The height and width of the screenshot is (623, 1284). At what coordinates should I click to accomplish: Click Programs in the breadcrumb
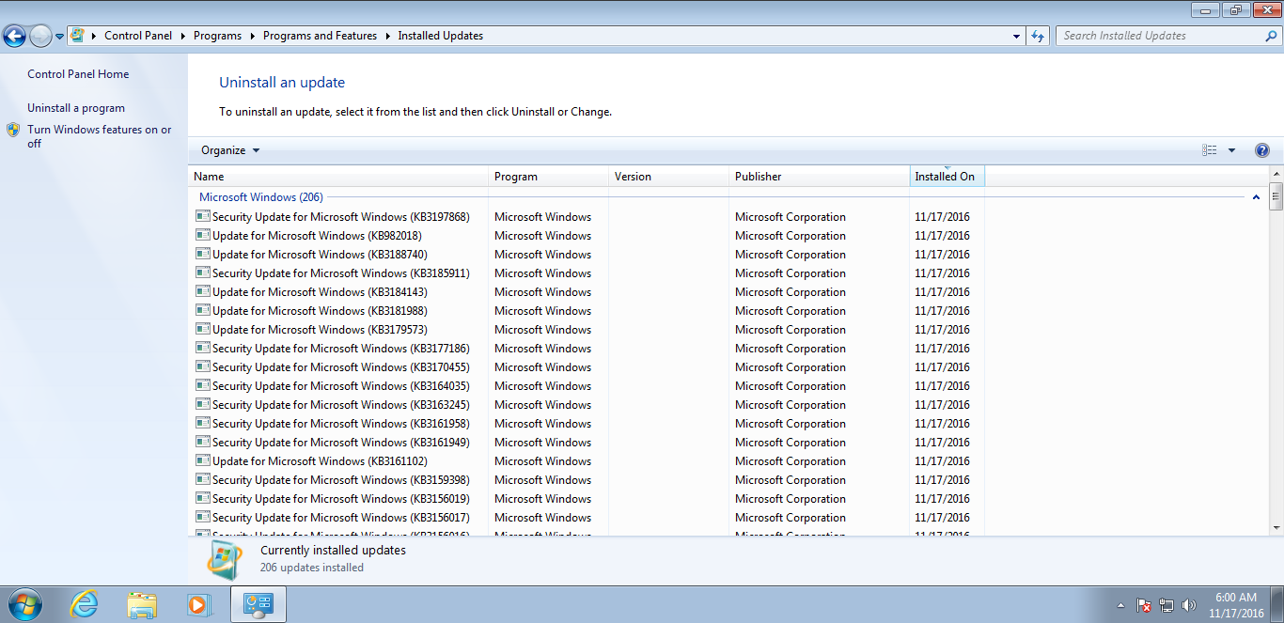point(217,36)
